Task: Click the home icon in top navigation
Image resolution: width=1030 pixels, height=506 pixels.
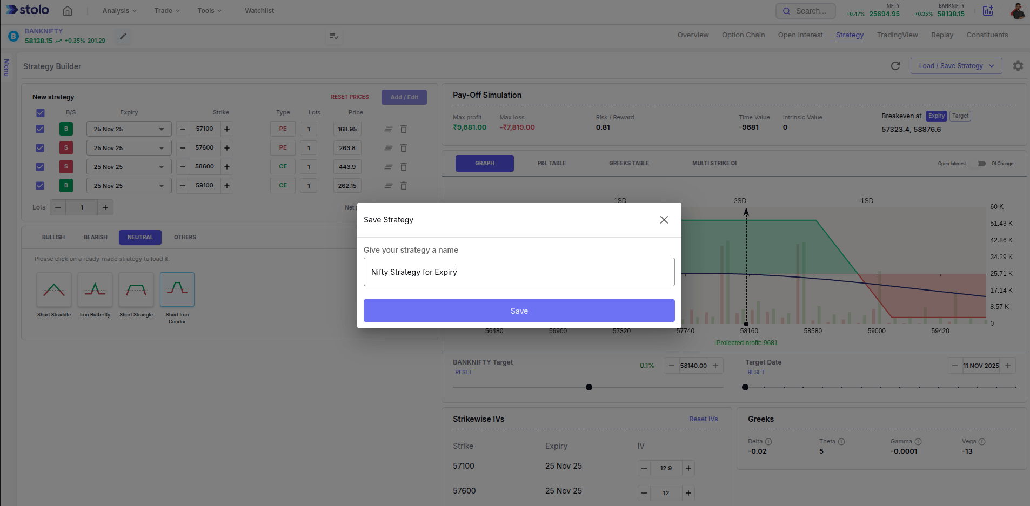Action: pos(68,11)
